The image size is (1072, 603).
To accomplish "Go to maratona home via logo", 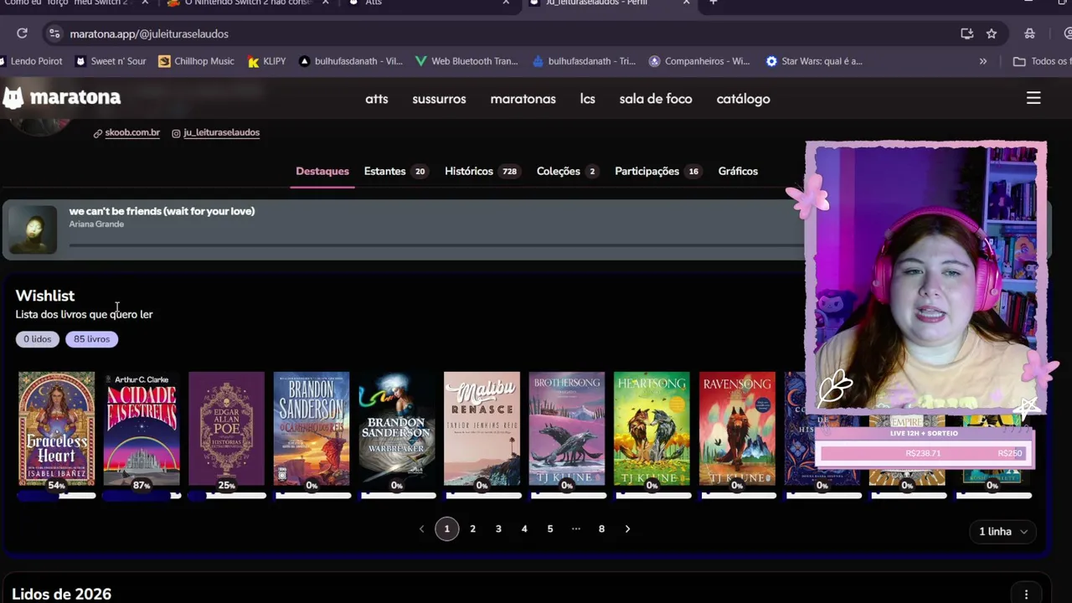I will click(x=62, y=98).
